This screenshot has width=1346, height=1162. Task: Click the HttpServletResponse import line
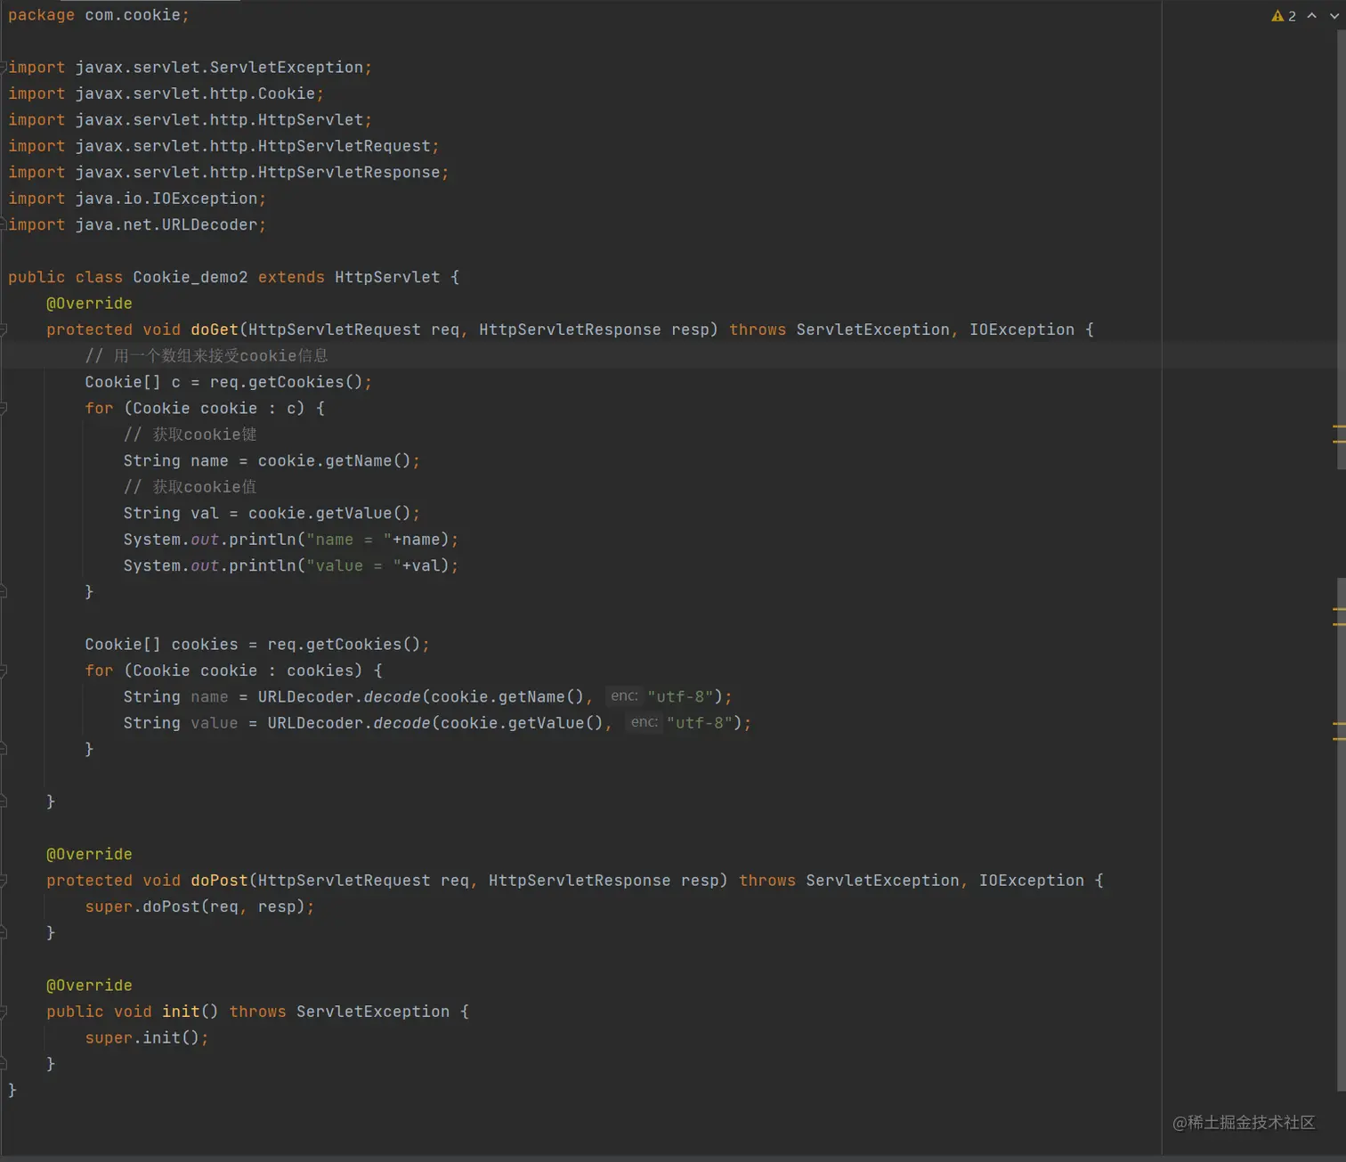[228, 172]
